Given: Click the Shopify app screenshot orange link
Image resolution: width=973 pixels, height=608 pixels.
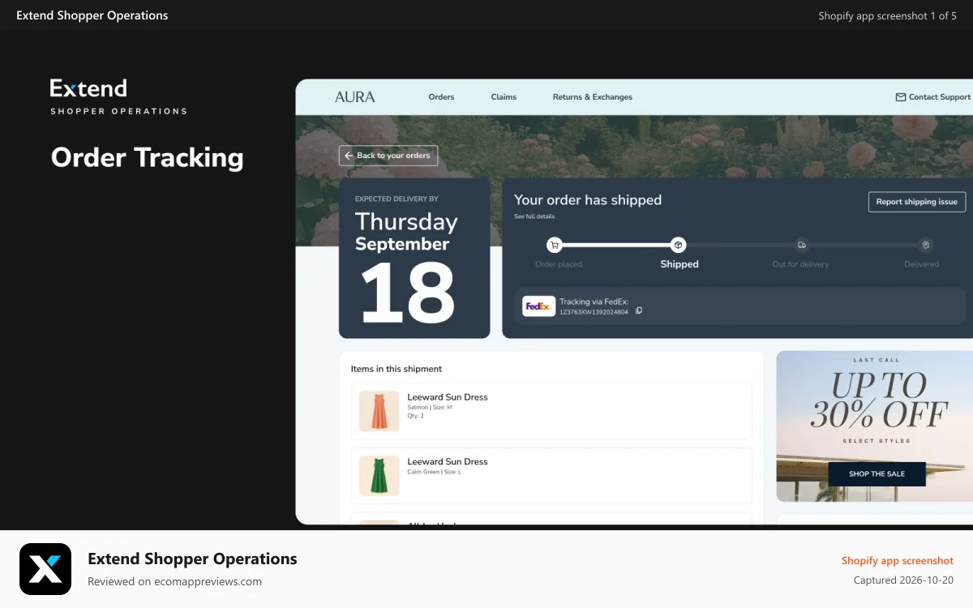Looking at the screenshot, I should coord(898,560).
